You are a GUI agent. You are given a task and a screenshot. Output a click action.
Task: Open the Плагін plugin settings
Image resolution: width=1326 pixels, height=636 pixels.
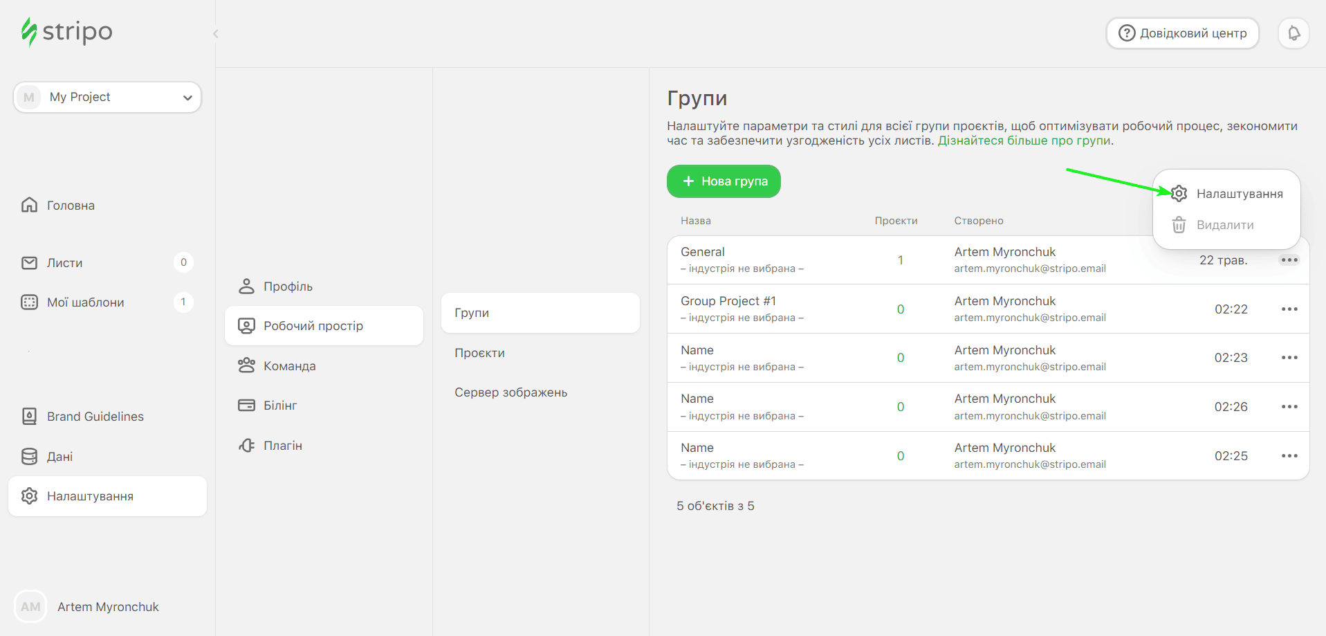pos(282,446)
